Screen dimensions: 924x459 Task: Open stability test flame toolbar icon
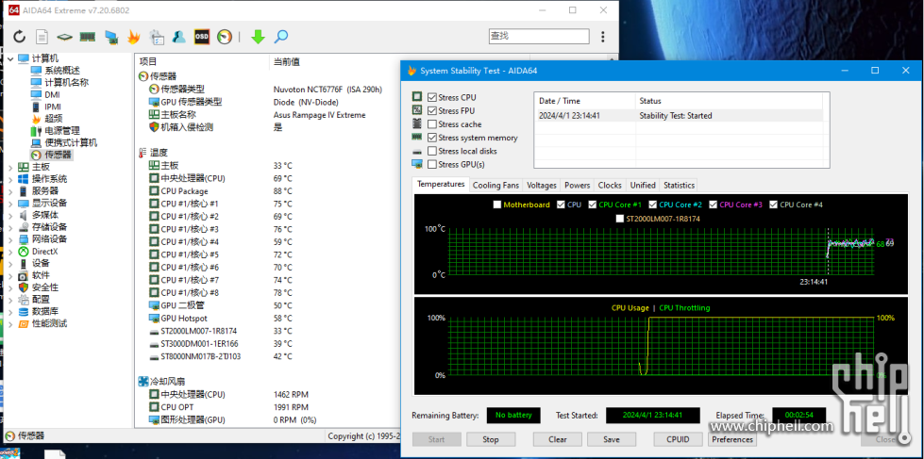tap(134, 37)
